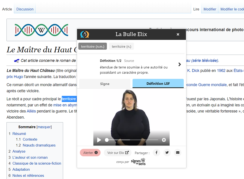Click the Wikipedia DNA banner logo
This screenshot has height=179, width=244.
click(x=41, y=30)
